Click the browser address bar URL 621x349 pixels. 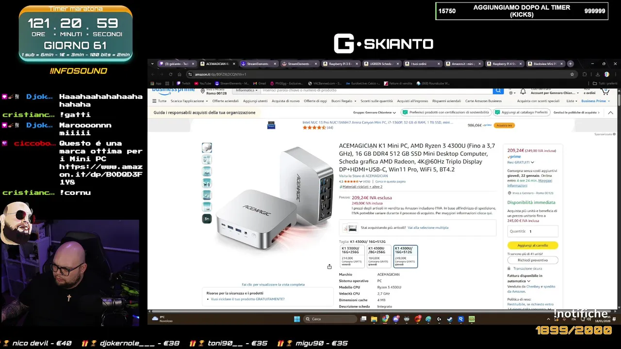coord(221,74)
